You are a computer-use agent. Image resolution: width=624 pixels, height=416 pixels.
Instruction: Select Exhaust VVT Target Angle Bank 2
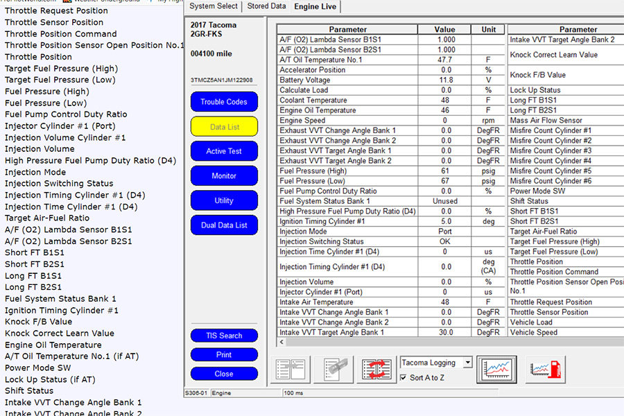coord(335,160)
